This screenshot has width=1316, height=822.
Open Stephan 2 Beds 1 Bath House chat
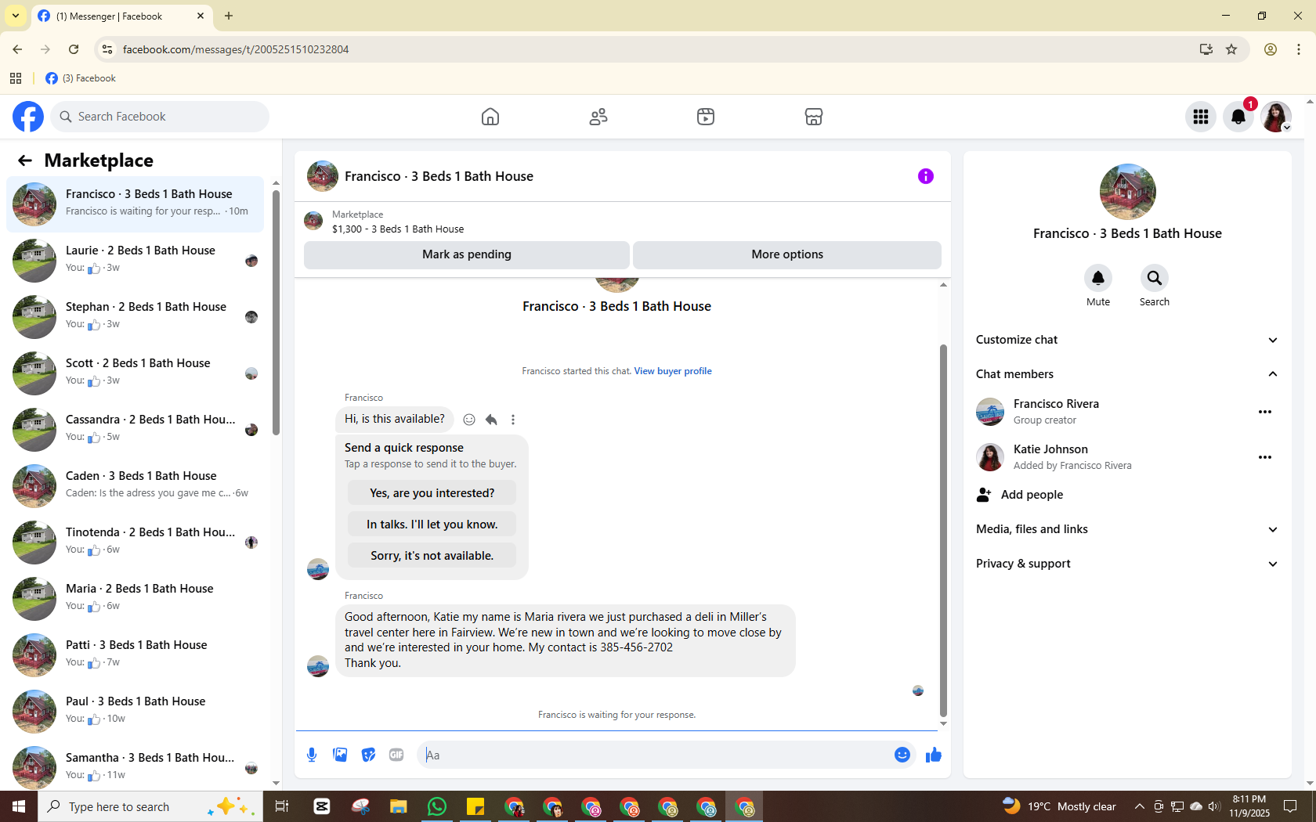pos(136,317)
